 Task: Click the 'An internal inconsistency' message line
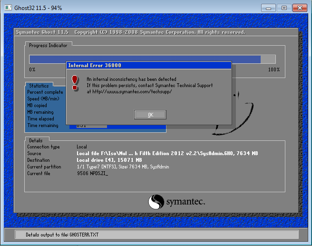(x=131, y=79)
